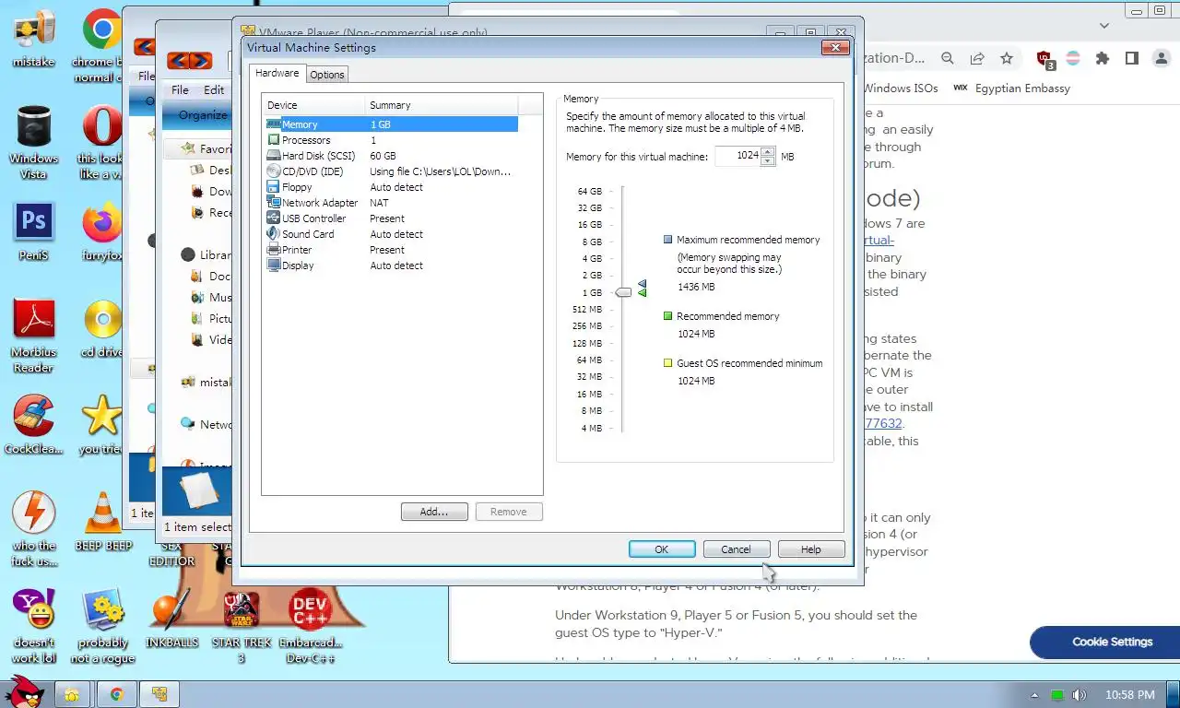The height and width of the screenshot is (708, 1180).
Task: Click the Cancel button
Action: (736, 549)
